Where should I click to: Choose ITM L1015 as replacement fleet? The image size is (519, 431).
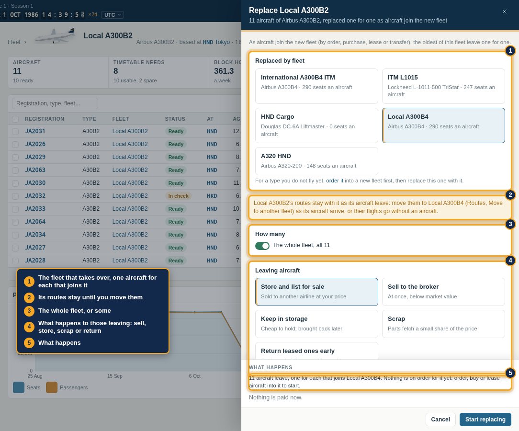[443, 86]
